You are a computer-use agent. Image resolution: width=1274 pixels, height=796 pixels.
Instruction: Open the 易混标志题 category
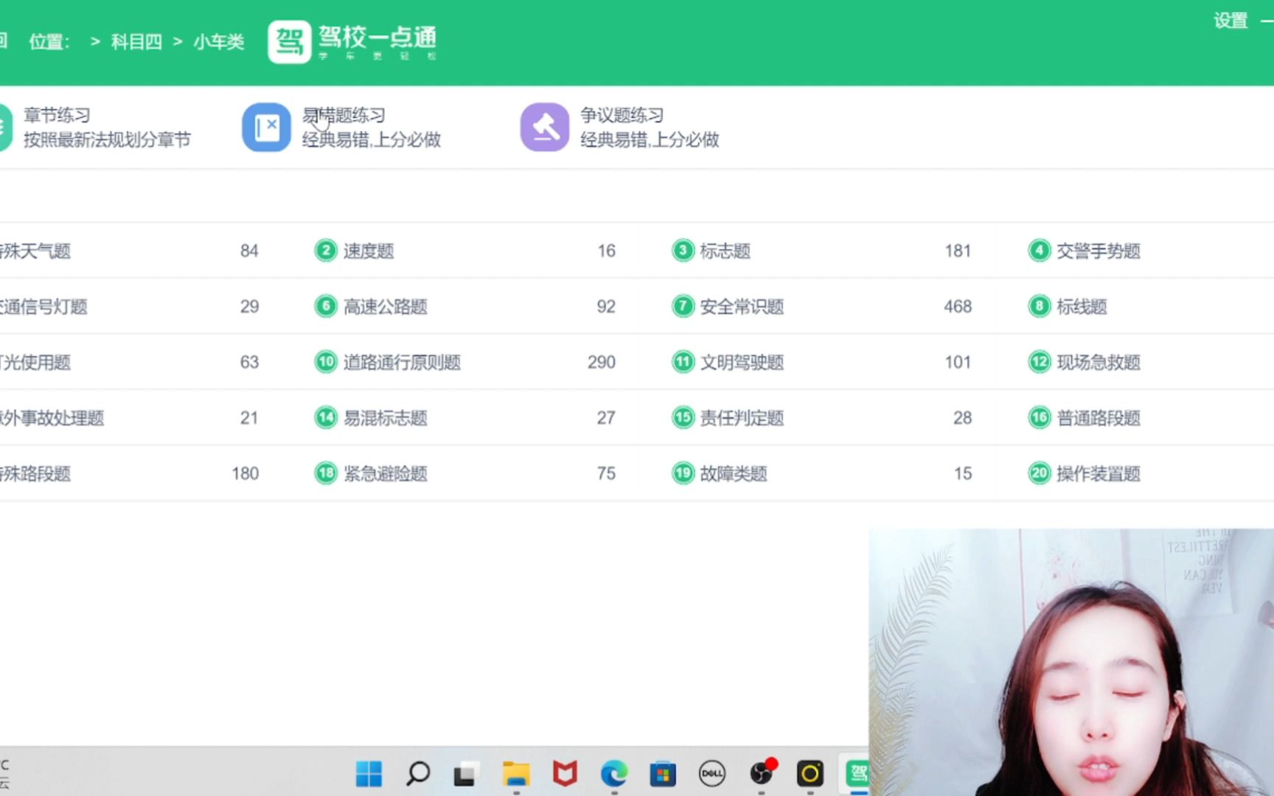(386, 418)
